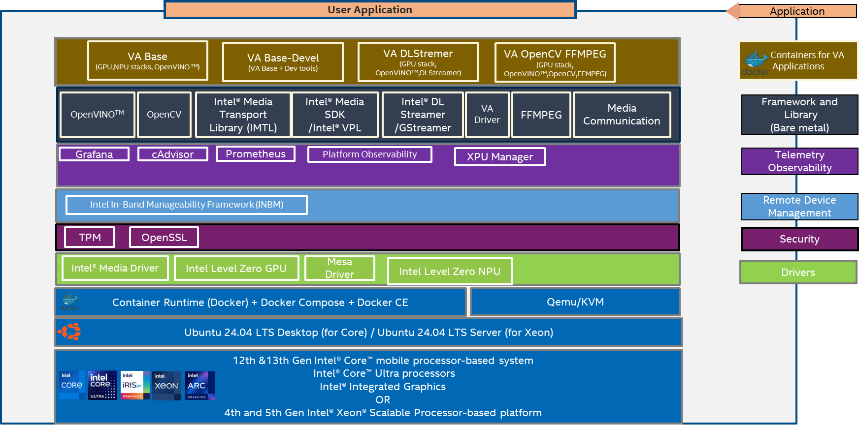Click the Intel Level Zero NPU box
Viewport: 859px width, 426px height.
(x=450, y=271)
